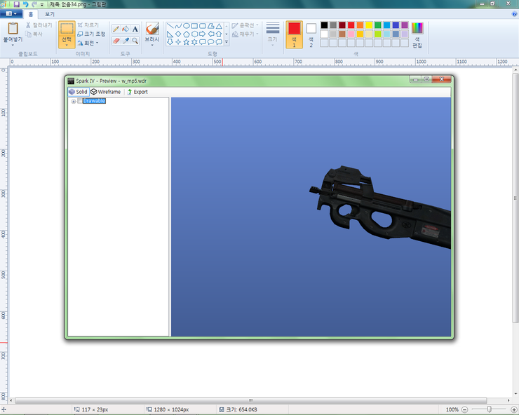
Task: Choose the Pentagon shape
Action: (x=187, y=34)
